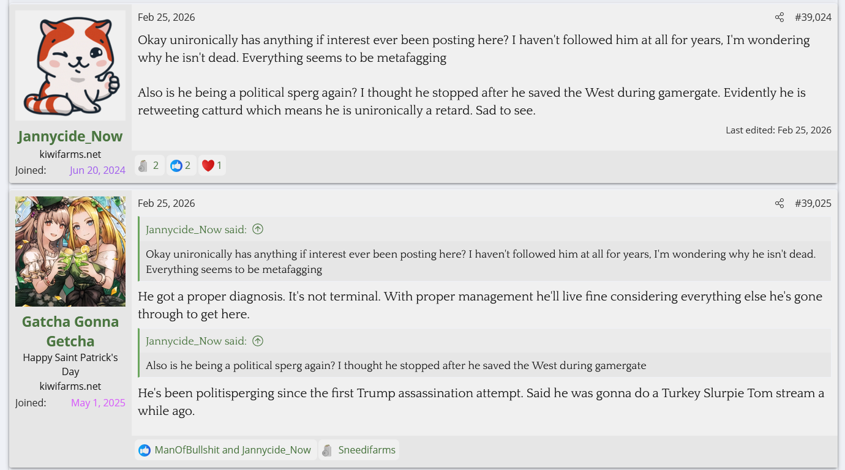Click the grey reaction icon beside Sneedifarms
This screenshot has height=470, width=845.
coord(327,450)
